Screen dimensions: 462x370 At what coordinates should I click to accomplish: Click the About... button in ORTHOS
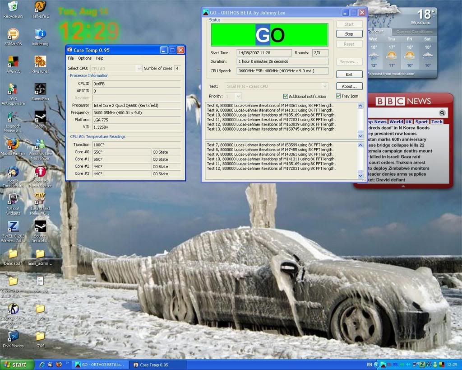(x=349, y=86)
